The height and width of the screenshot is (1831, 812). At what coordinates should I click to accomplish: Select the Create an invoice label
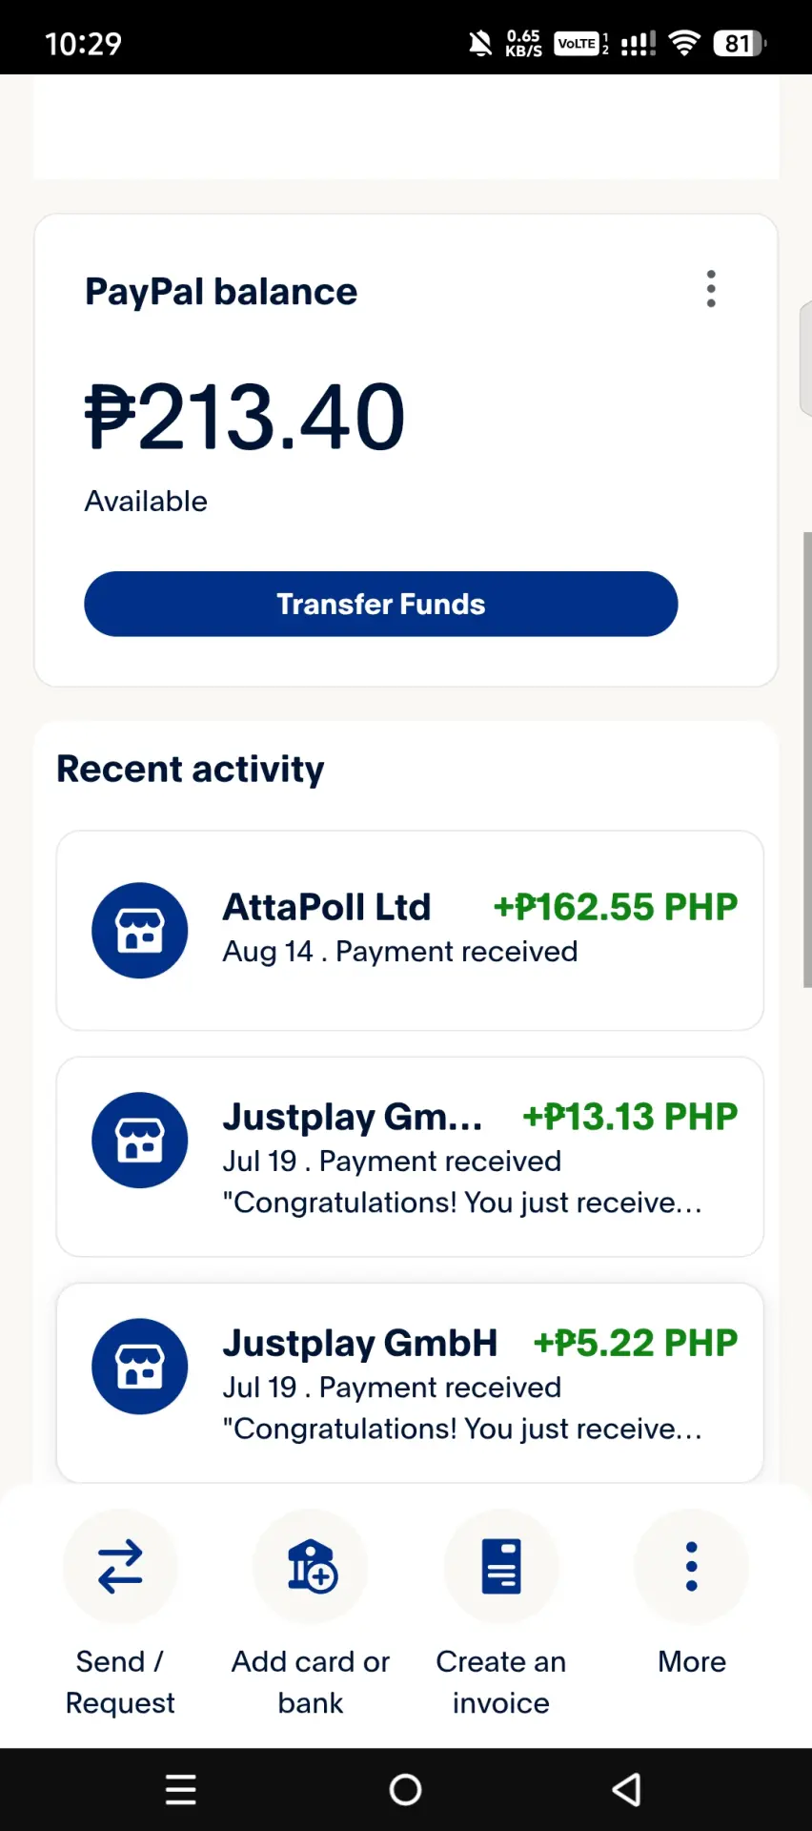(x=501, y=1682)
